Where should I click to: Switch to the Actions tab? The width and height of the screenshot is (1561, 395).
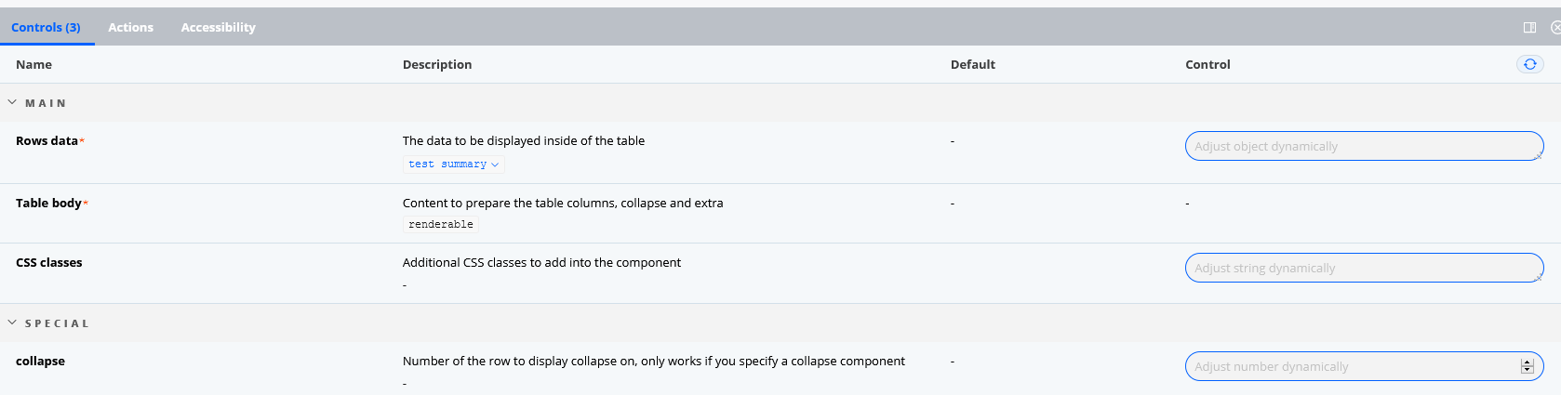coord(130,28)
